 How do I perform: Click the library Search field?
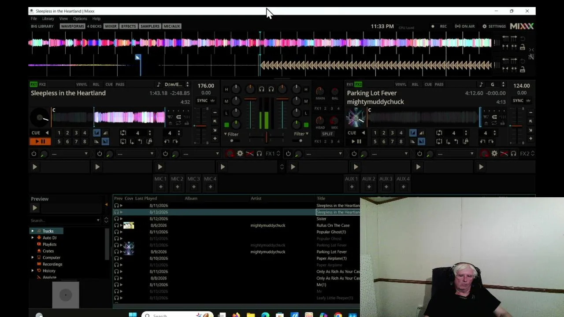66,220
